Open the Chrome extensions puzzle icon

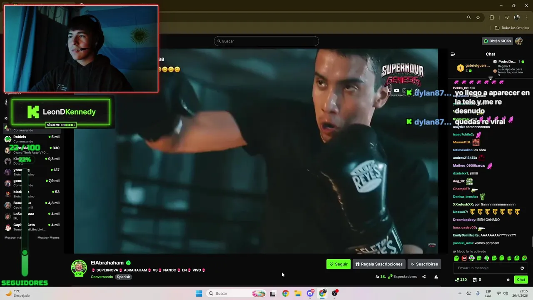click(492, 17)
